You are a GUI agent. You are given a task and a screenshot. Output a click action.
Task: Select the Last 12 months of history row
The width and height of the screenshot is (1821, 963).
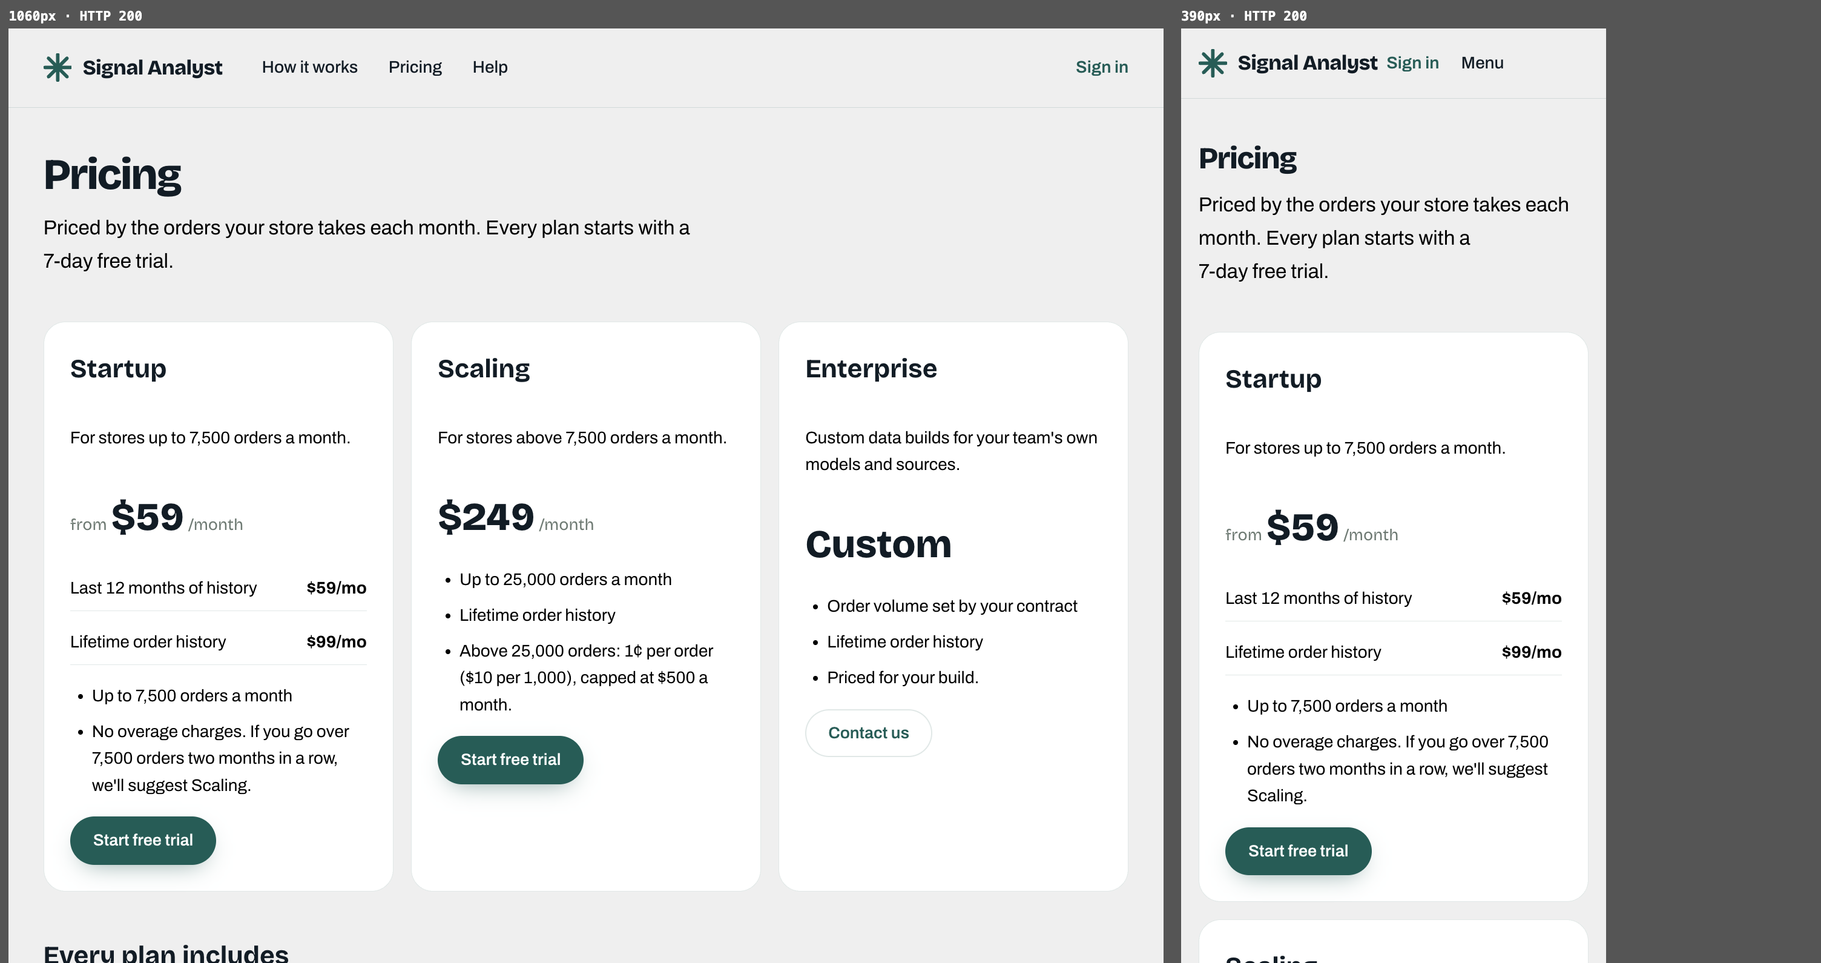218,587
